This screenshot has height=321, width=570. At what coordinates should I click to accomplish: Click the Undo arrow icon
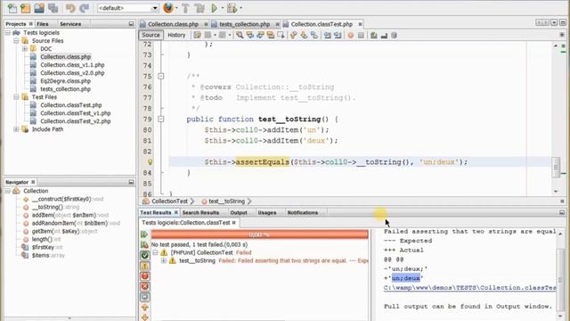[x=70, y=8]
